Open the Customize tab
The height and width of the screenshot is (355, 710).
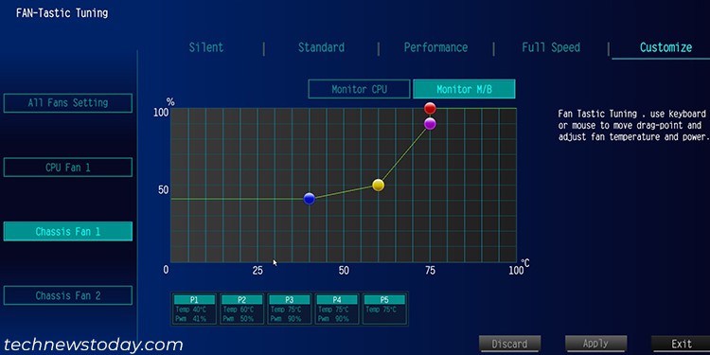[666, 47]
